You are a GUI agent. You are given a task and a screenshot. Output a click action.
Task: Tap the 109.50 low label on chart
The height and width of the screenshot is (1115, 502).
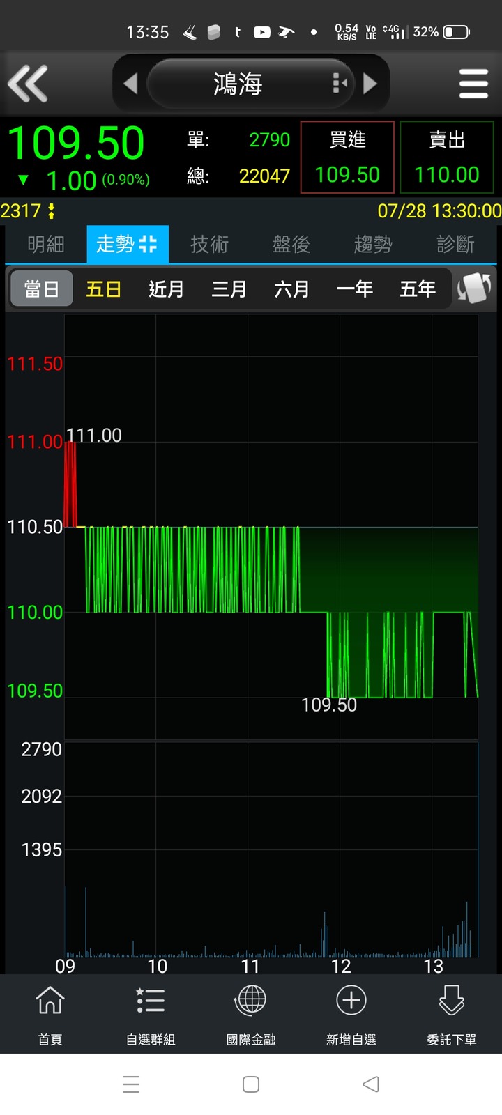[329, 705]
